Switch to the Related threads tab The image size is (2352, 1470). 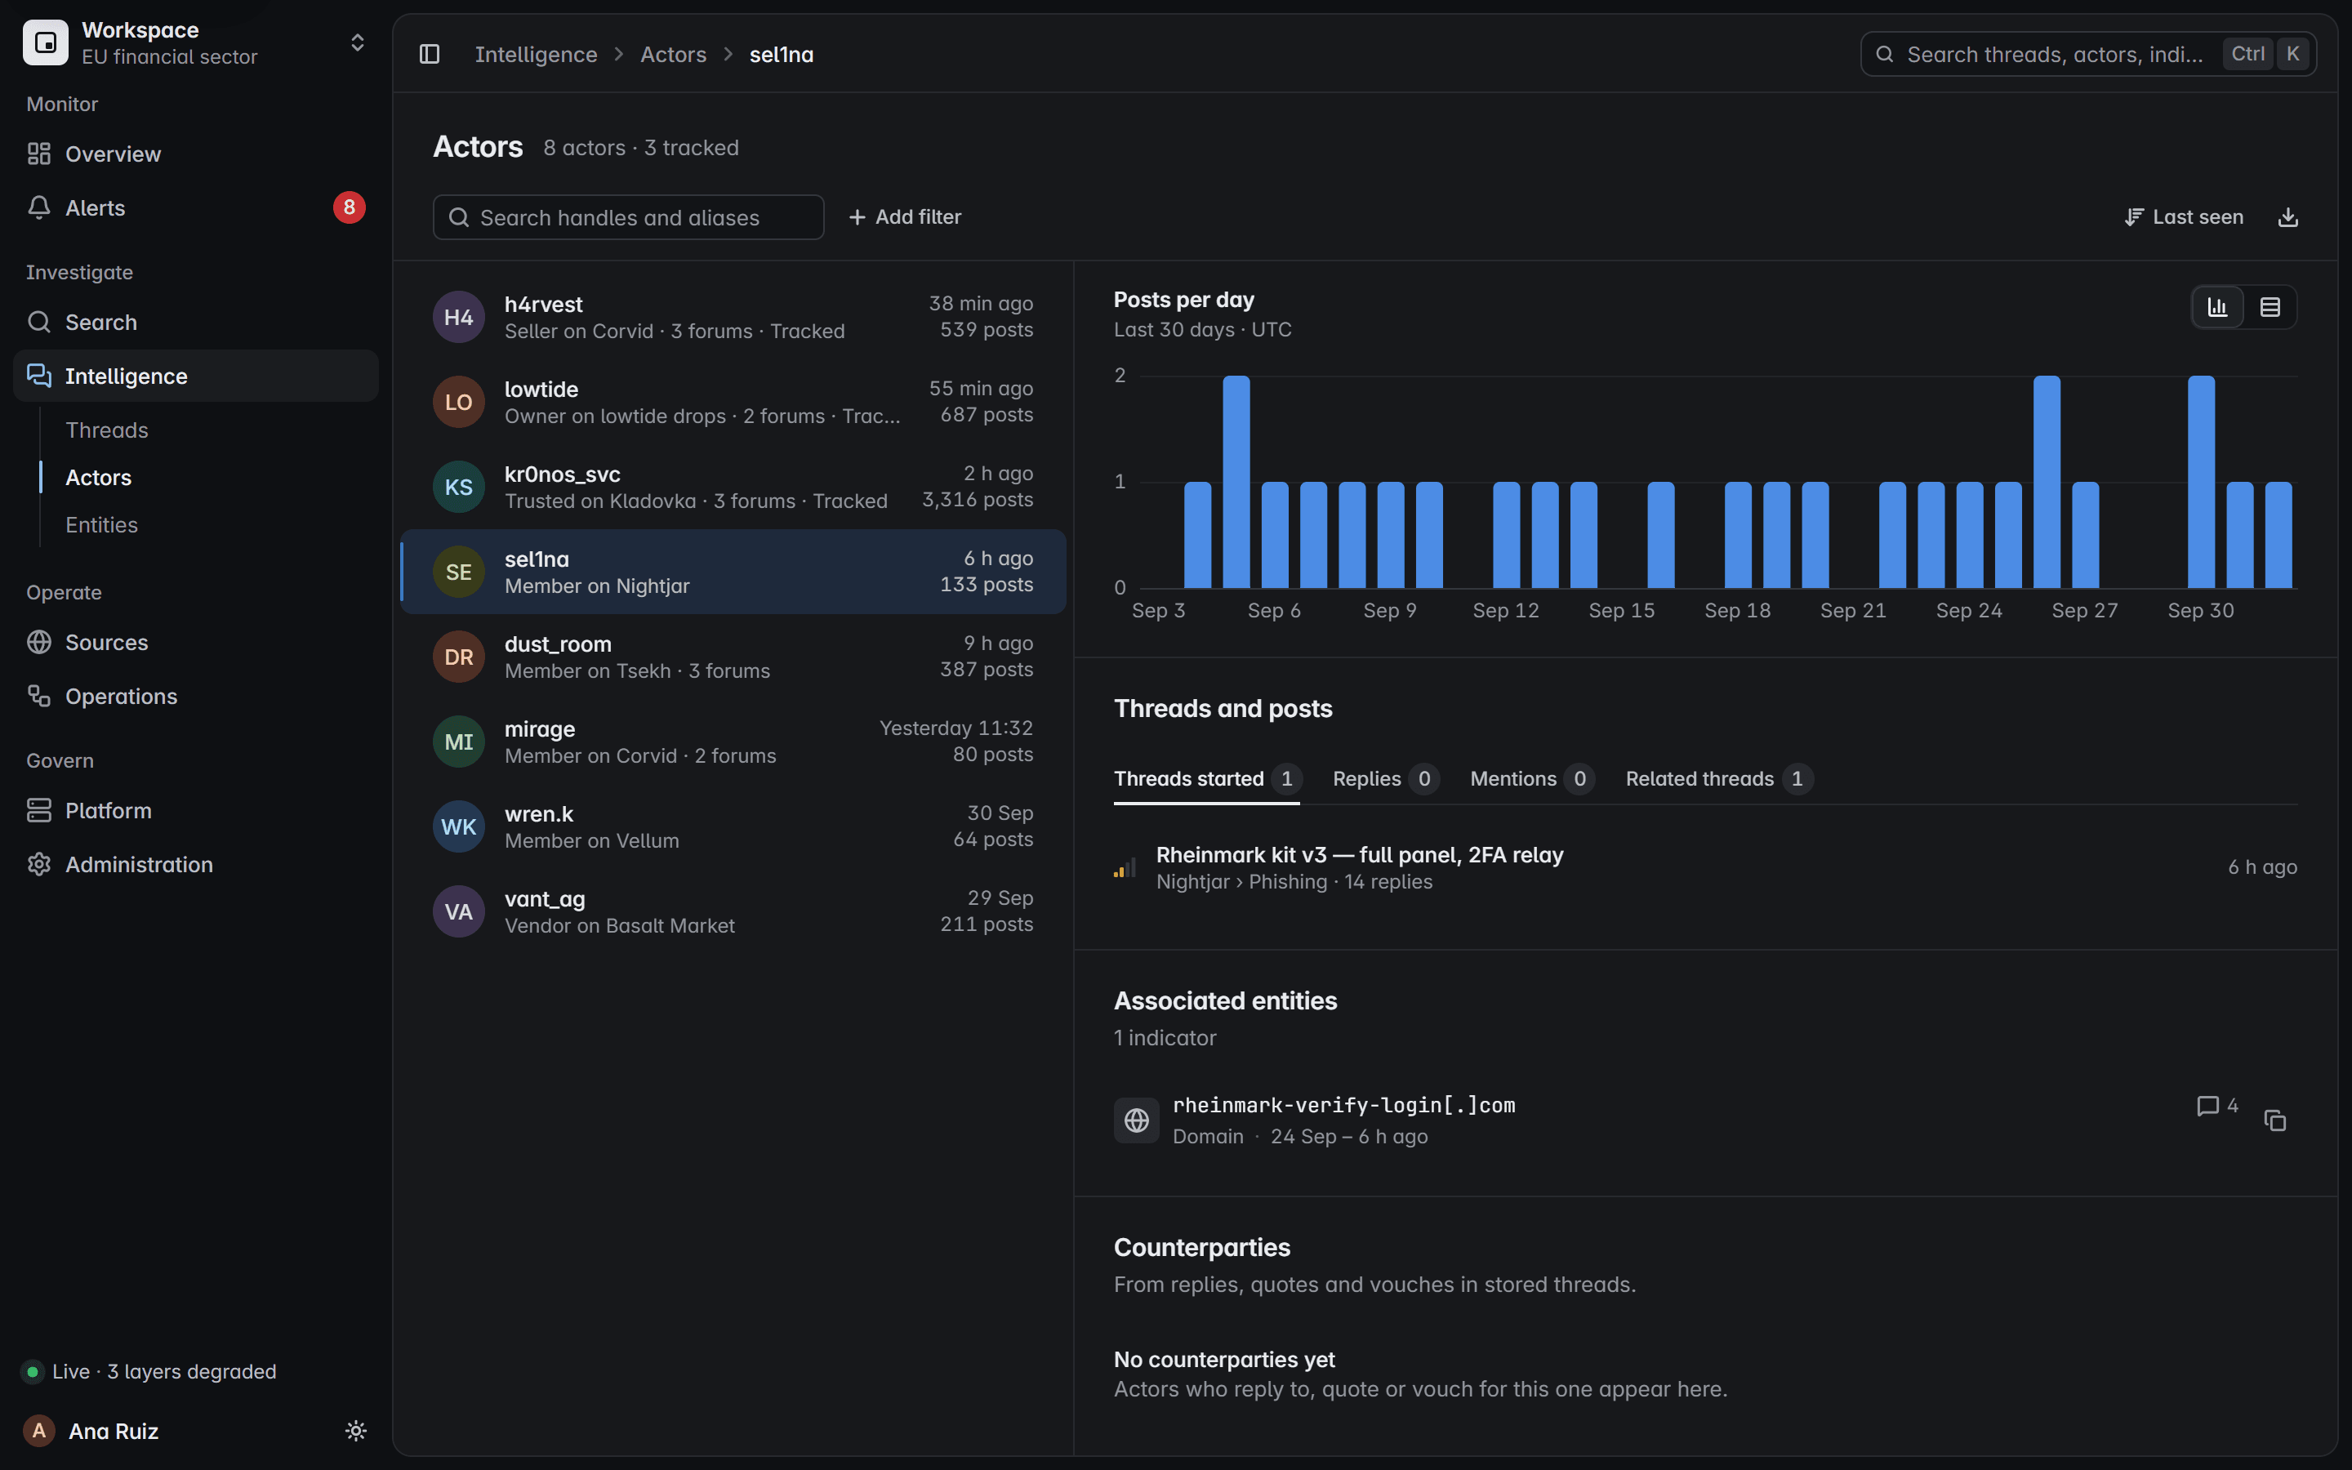tap(1718, 779)
